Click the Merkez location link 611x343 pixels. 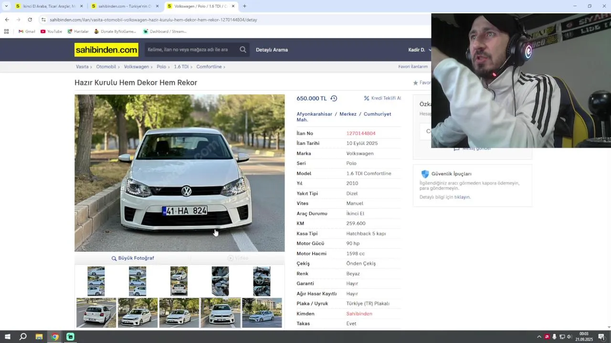click(x=348, y=114)
